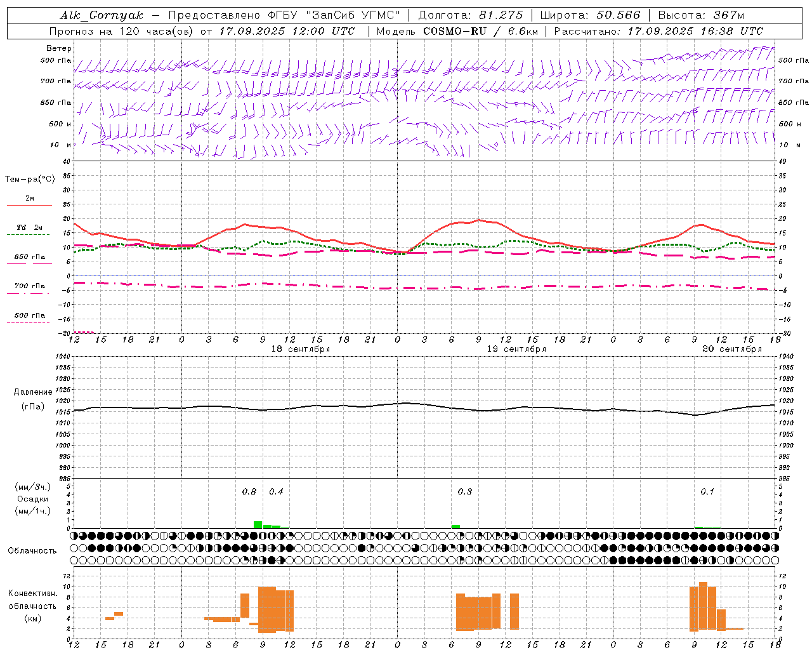
Task: Select the 2м temperature legend label
Action: tap(30, 198)
